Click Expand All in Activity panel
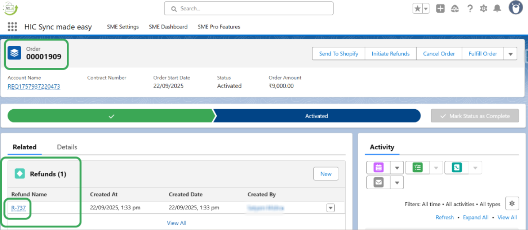Viewport: 528px width, 230px height. pos(475,217)
